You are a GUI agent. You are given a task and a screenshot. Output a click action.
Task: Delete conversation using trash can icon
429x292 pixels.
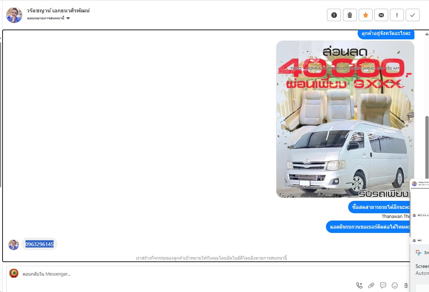[x=350, y=15]
